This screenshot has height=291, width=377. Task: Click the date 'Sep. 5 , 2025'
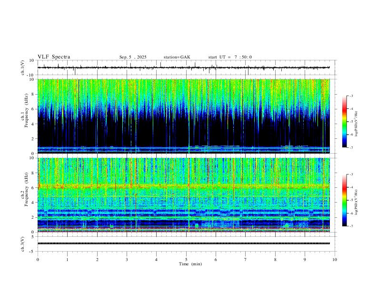pos(133,57)
